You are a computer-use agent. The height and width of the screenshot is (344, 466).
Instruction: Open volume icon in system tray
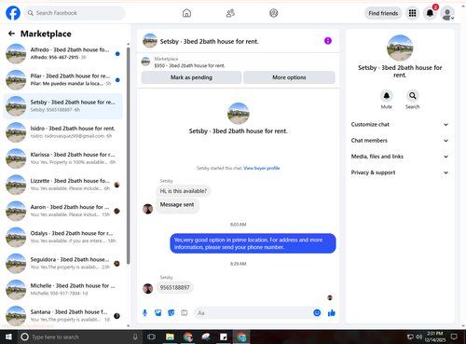(418, 337)
